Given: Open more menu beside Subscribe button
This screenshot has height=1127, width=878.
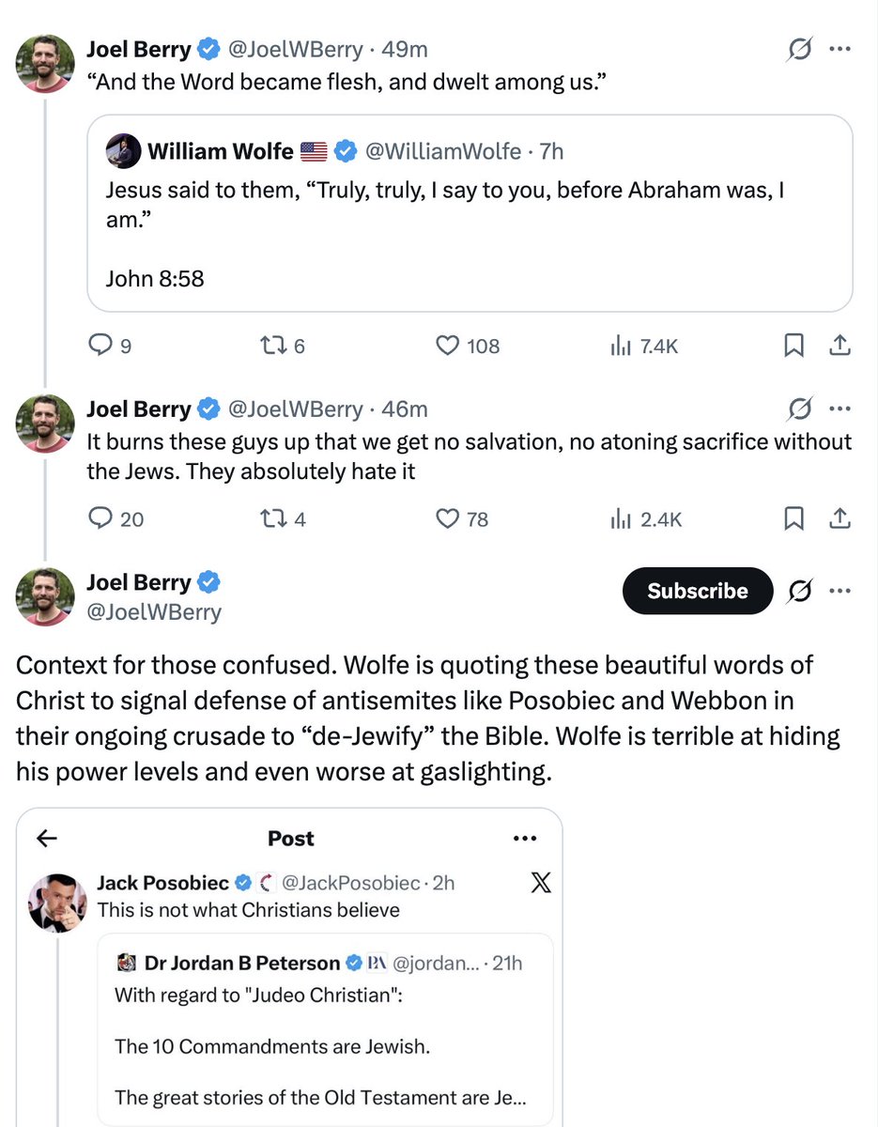Looking at the screenshot, I should (x=839, y=591).
